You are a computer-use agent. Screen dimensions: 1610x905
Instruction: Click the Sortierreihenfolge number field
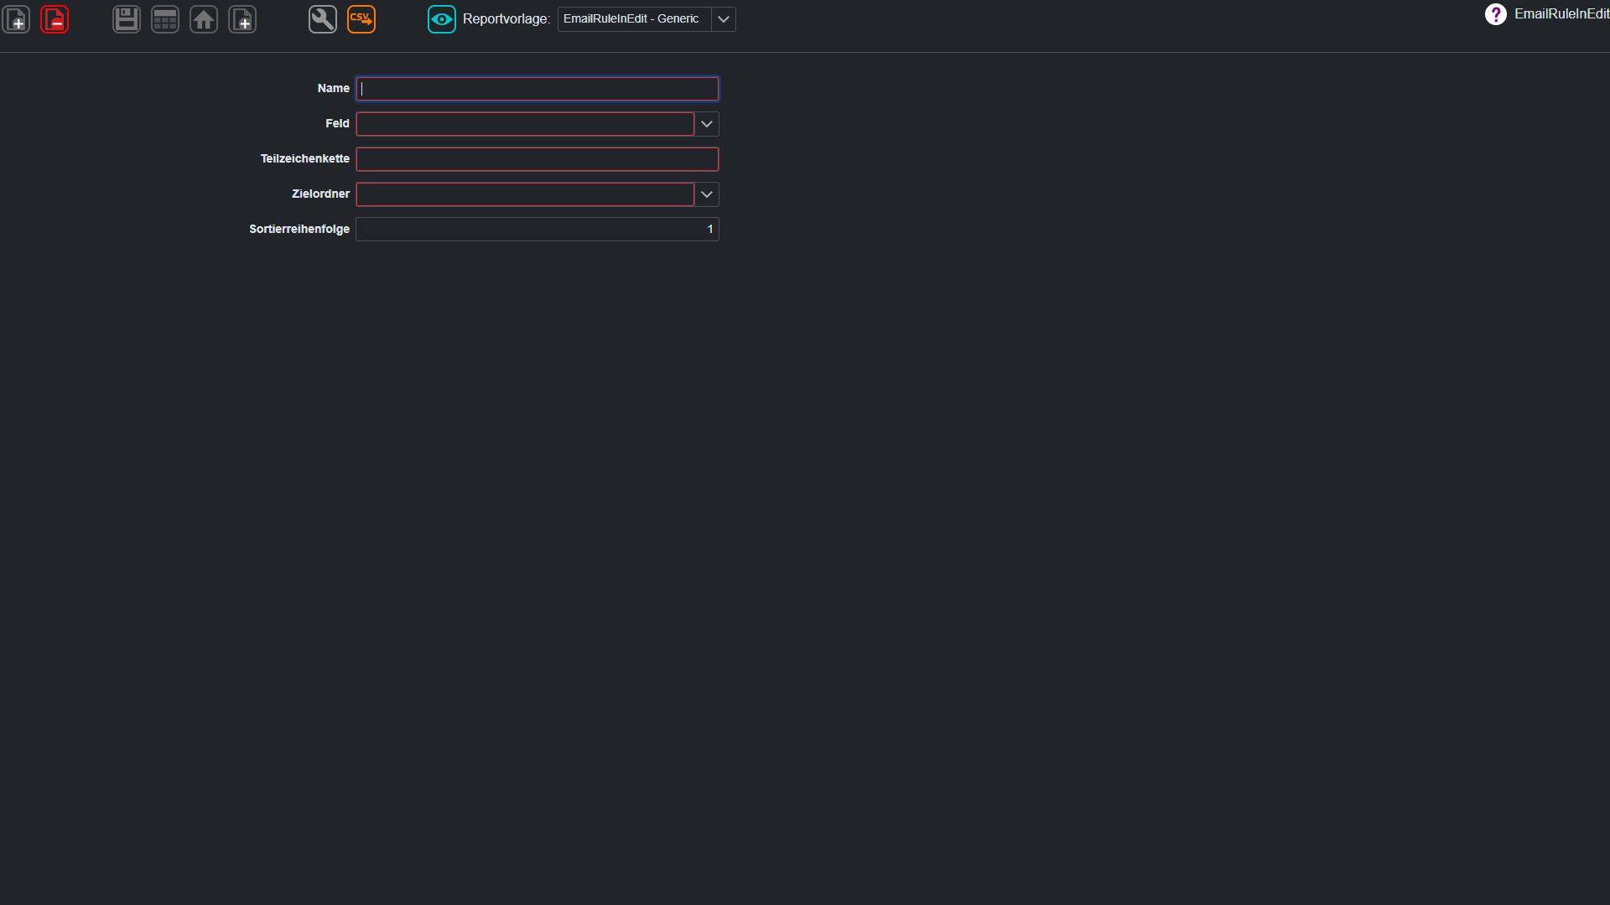538,230
